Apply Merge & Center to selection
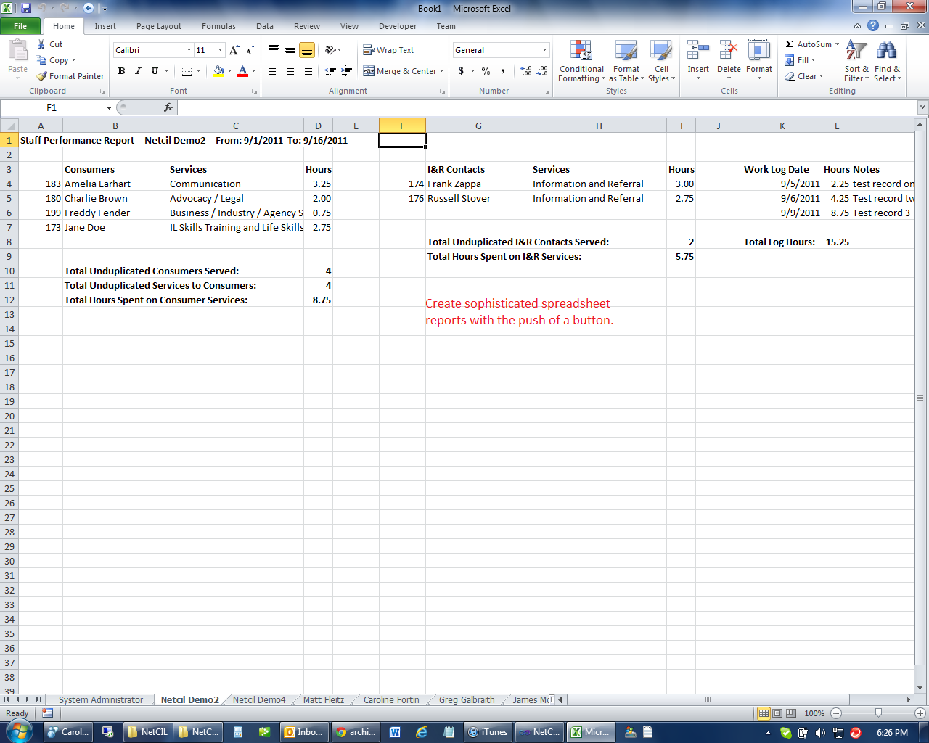Screen dimensions: 929x743 click(x=401, y=71)
